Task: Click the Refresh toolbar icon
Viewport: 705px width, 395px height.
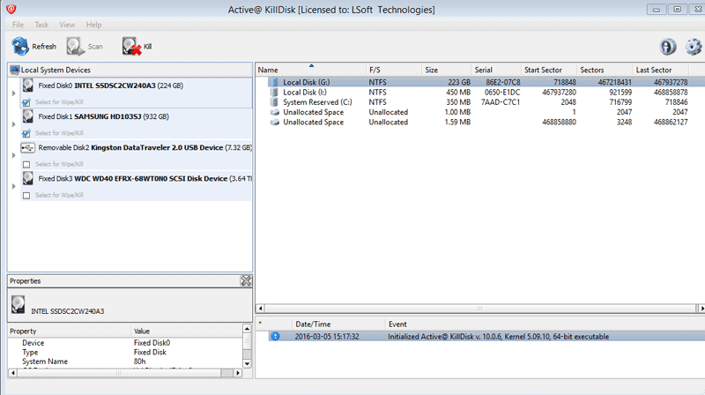Action: tap(20, 47)
